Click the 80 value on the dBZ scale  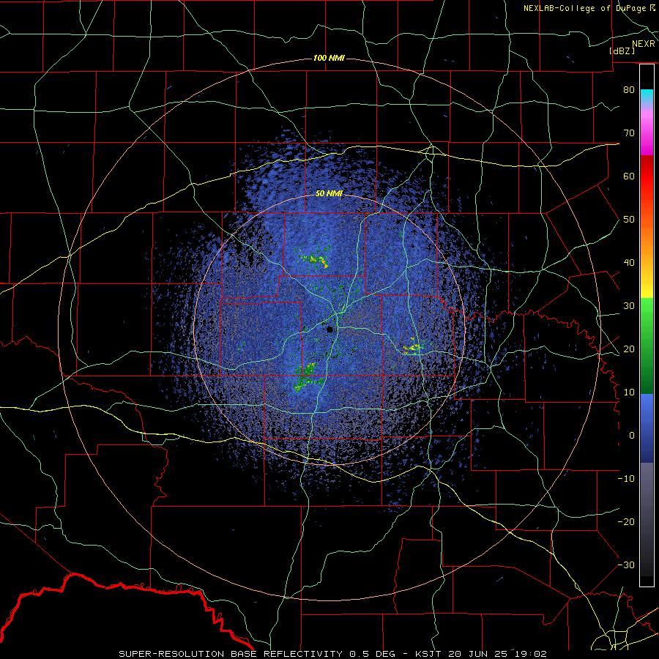coord(629,89)
